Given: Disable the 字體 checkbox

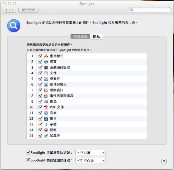Looking at the screenshot, I should tap(40, 124).
